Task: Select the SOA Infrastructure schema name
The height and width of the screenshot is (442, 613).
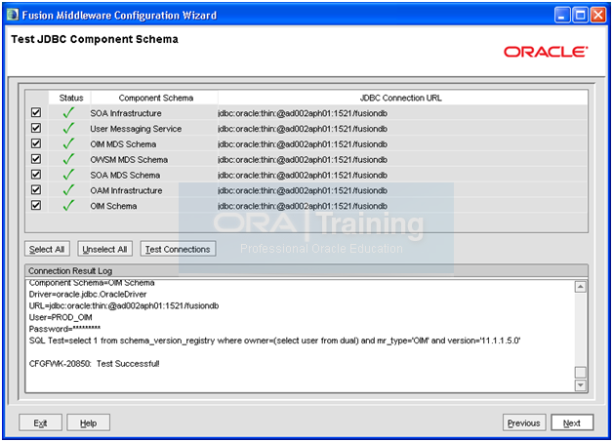Action: pos(126,113)
